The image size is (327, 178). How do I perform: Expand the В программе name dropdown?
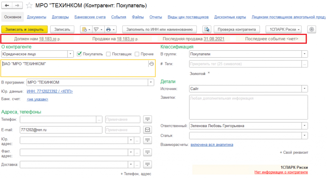tap(151, 82)
